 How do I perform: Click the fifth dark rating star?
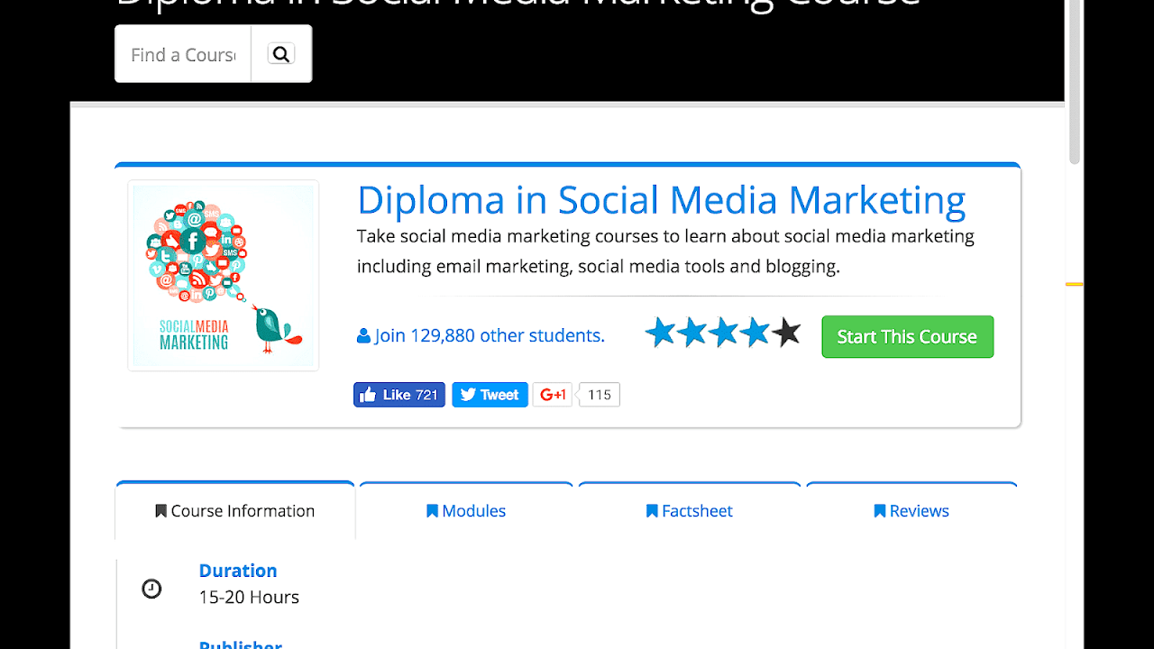786,333
